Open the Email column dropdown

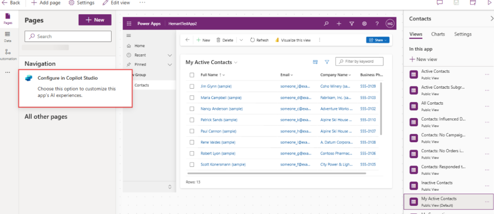point(292,75)
